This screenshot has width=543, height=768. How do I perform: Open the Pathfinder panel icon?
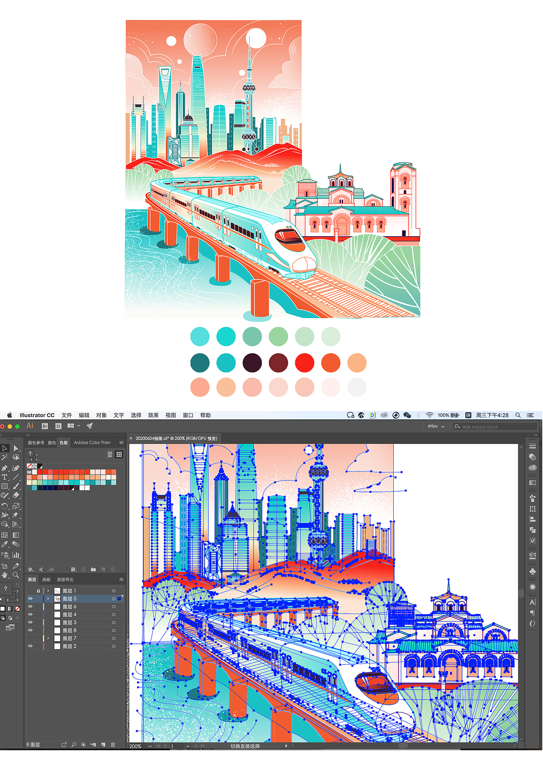[x=533, y=530]
